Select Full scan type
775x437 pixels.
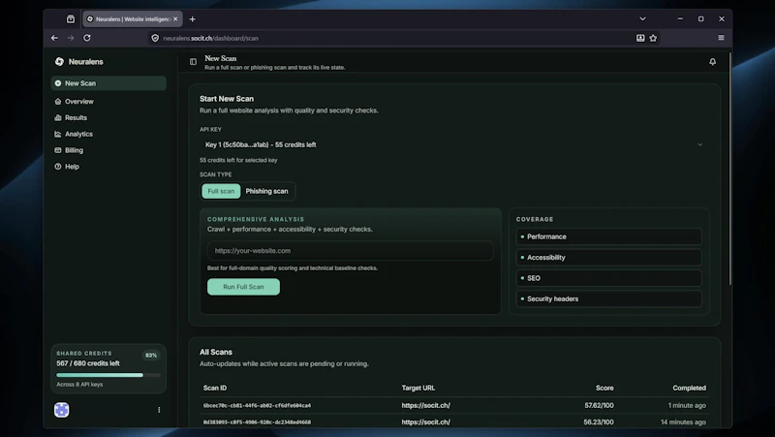221,191
